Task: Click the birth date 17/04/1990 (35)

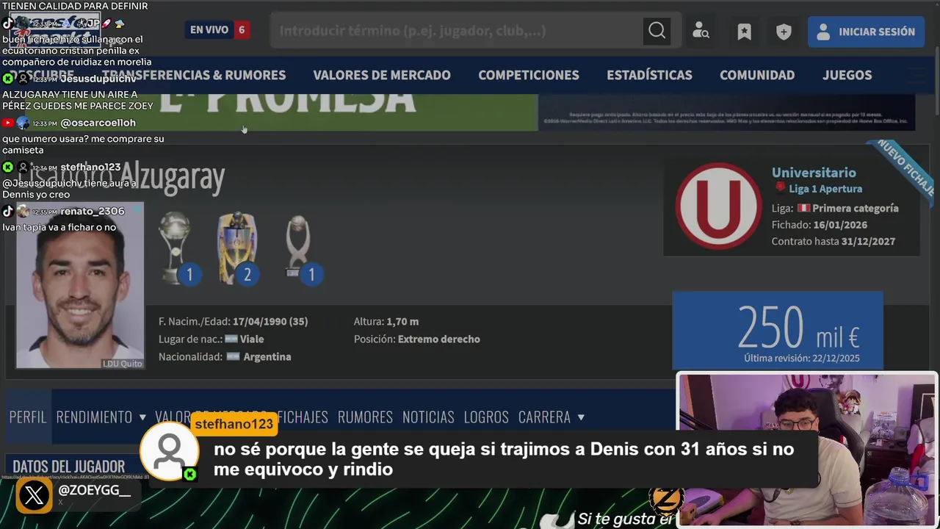Action: click(270, 321)
